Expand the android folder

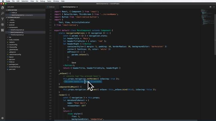12,25
